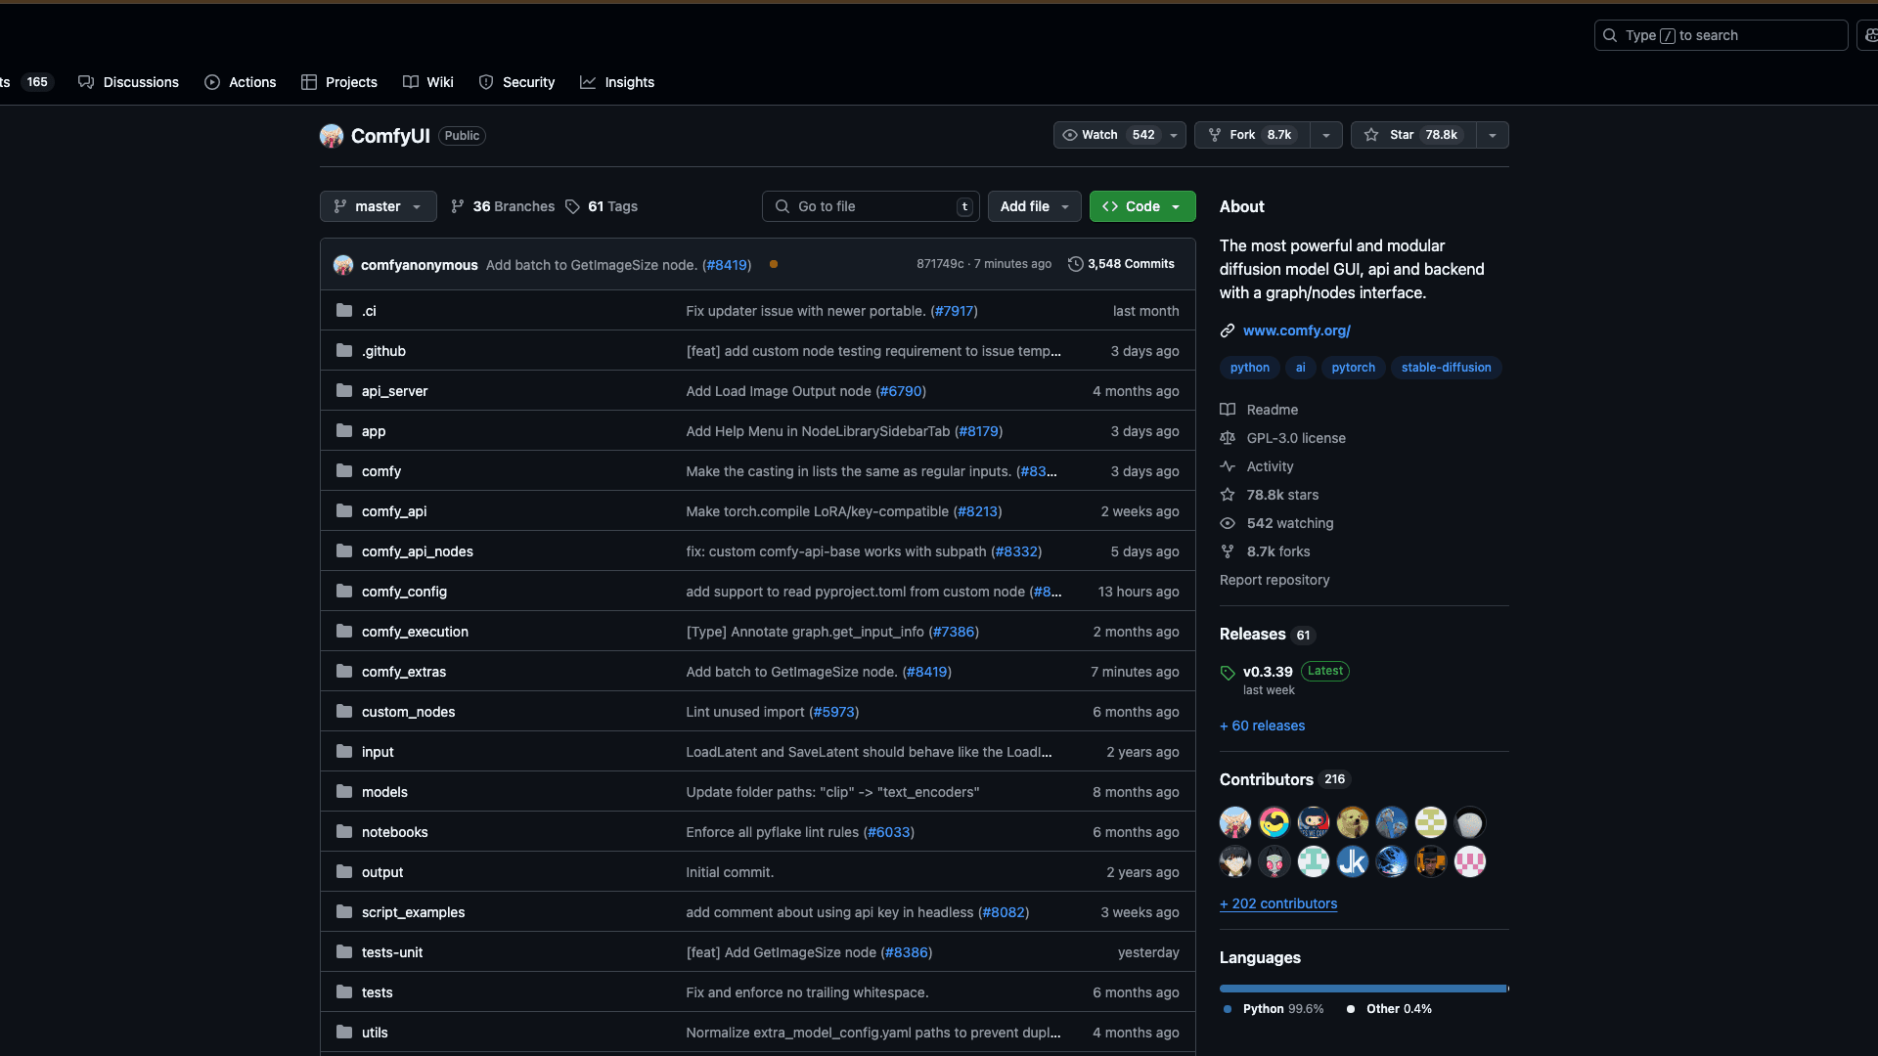
Task: Open the green Code dropdown
Action: [1141, 206]
